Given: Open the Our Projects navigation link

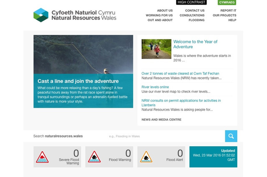Looking at the screenshot, I should [x=224, y=15].
